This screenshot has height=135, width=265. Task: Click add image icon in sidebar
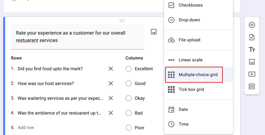click(x=252, y=62)
